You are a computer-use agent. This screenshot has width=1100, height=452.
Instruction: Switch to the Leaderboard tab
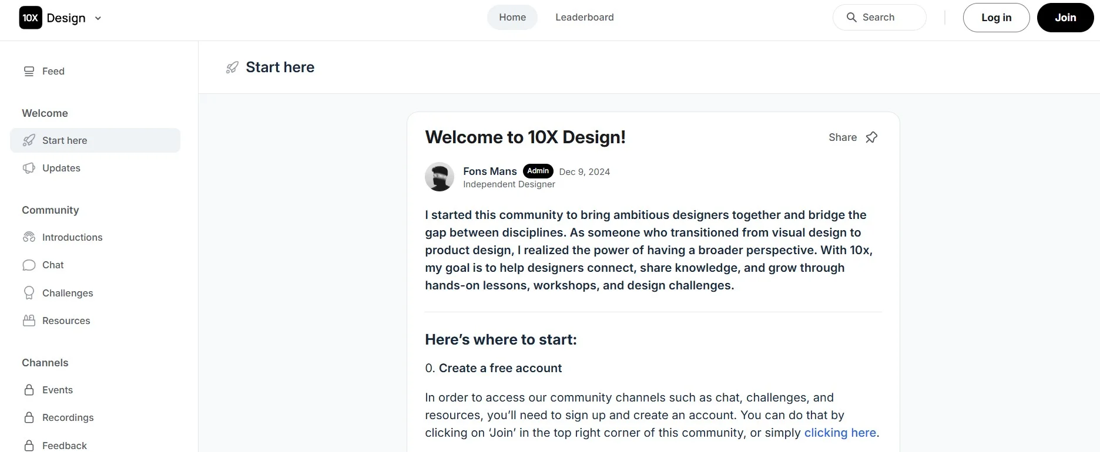(x=585, y=18)
